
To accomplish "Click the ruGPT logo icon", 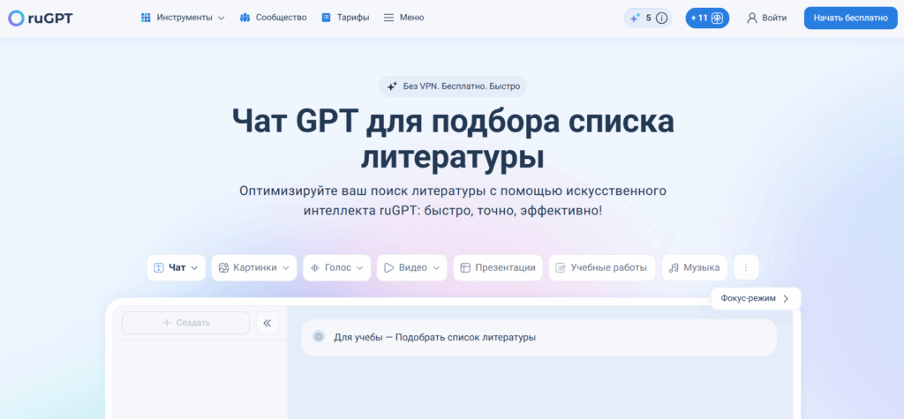I will 16,18.
